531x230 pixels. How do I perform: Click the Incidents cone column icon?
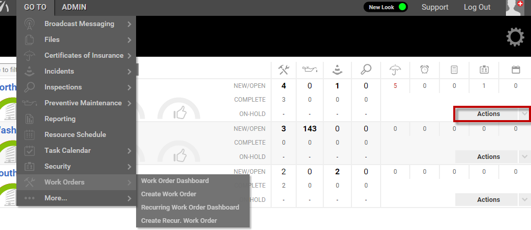click(337, 70)
